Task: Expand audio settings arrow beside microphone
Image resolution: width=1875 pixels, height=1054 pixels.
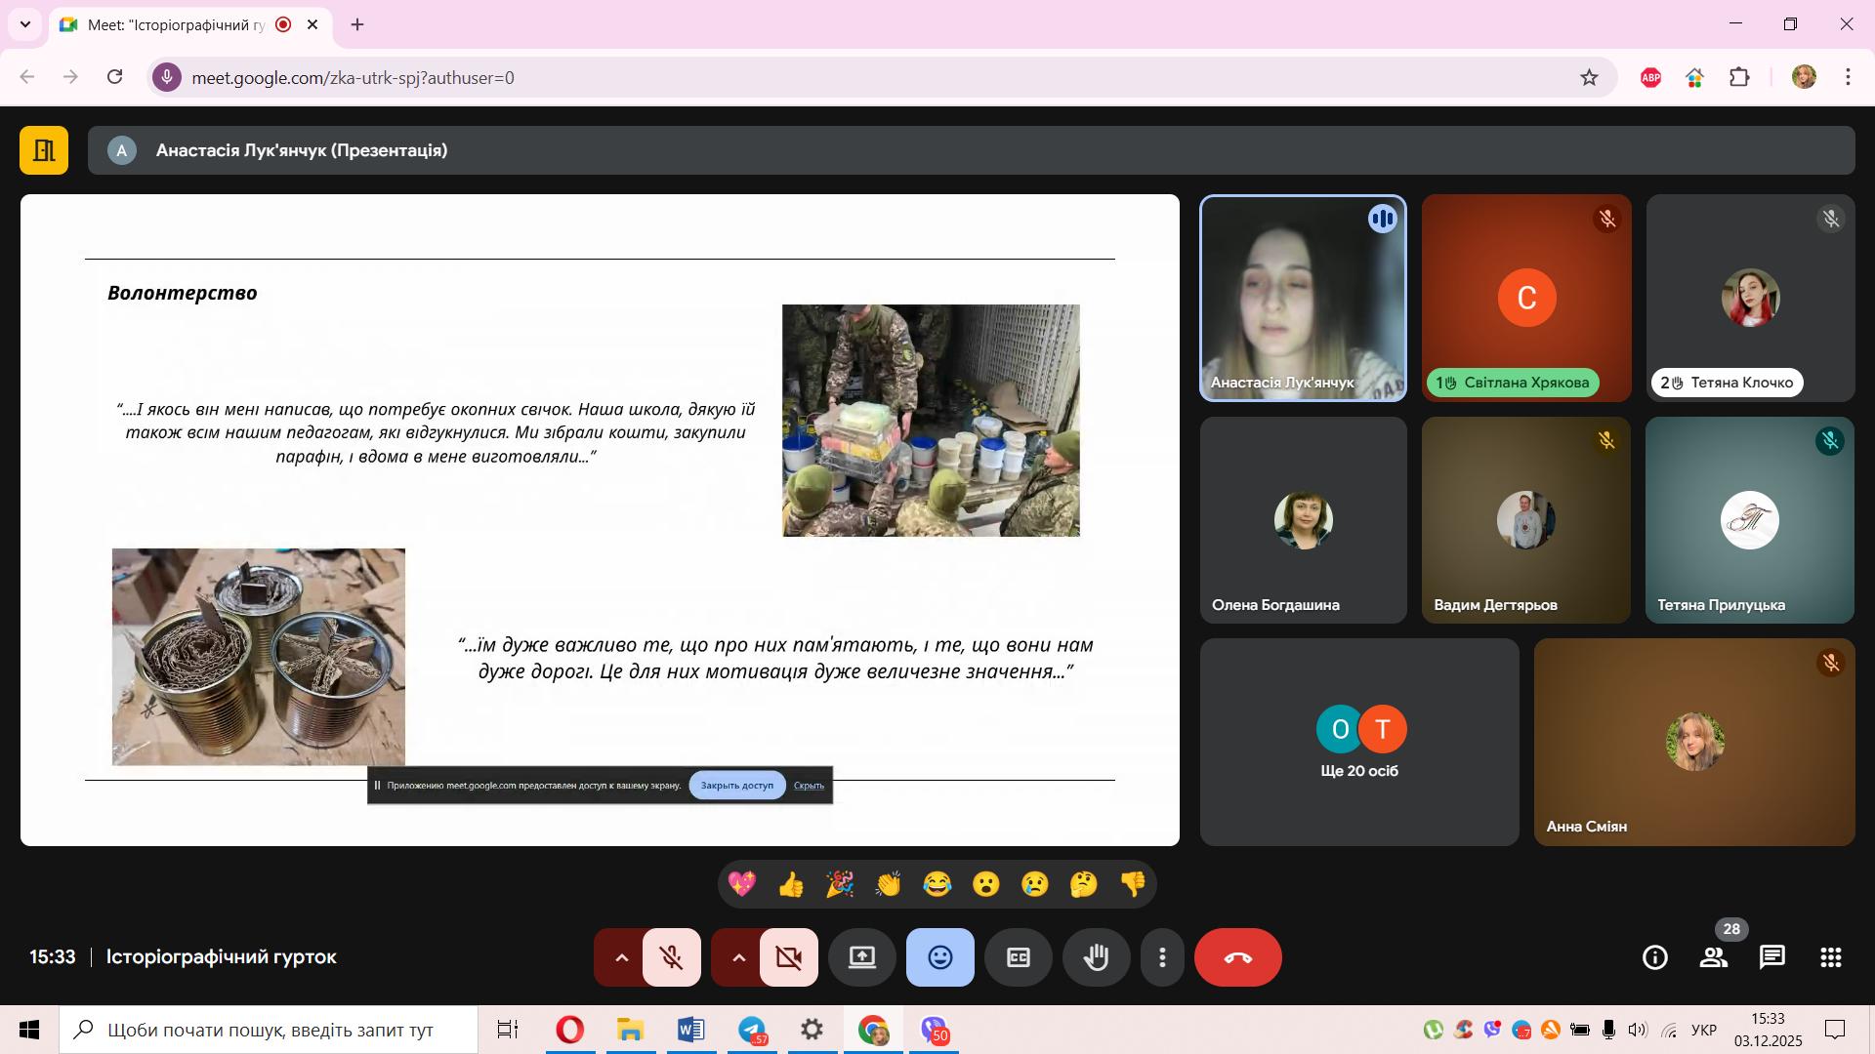Action: pyautogui.click(x=621, y=957)
